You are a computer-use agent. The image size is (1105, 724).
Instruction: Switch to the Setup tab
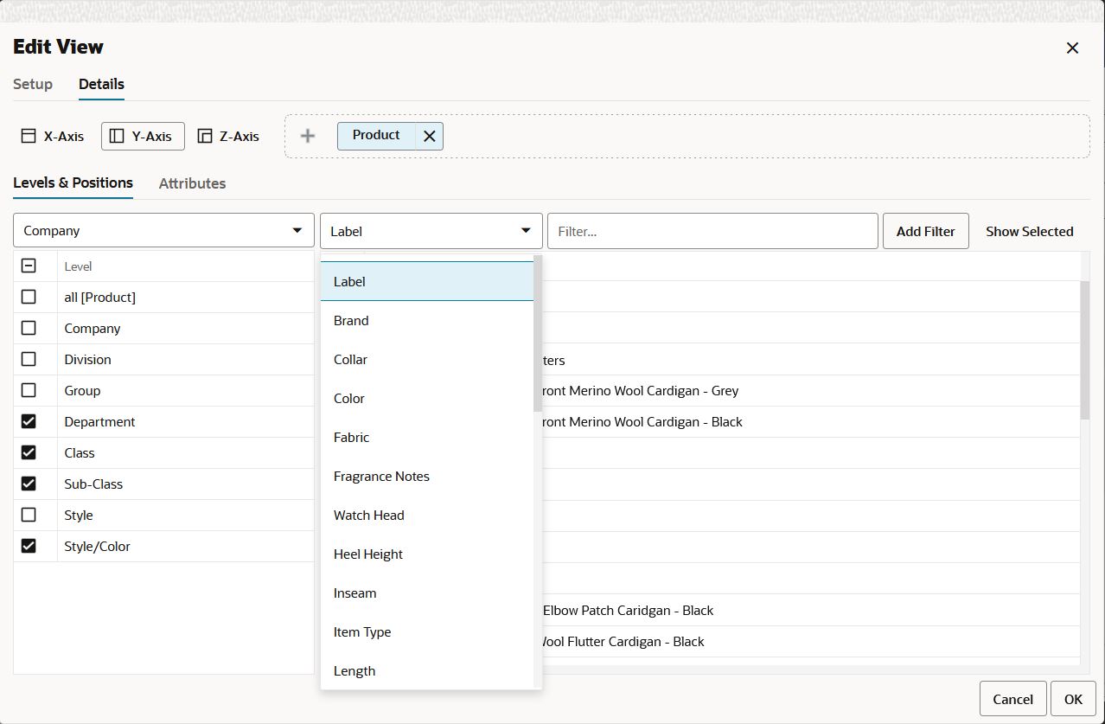(33, 84)
